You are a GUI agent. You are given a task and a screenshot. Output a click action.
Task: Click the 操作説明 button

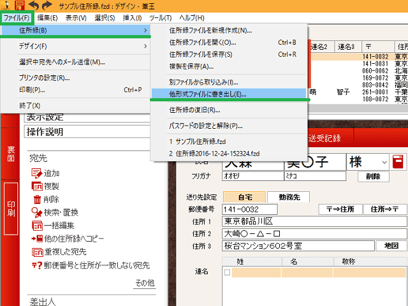coord(87,132)
